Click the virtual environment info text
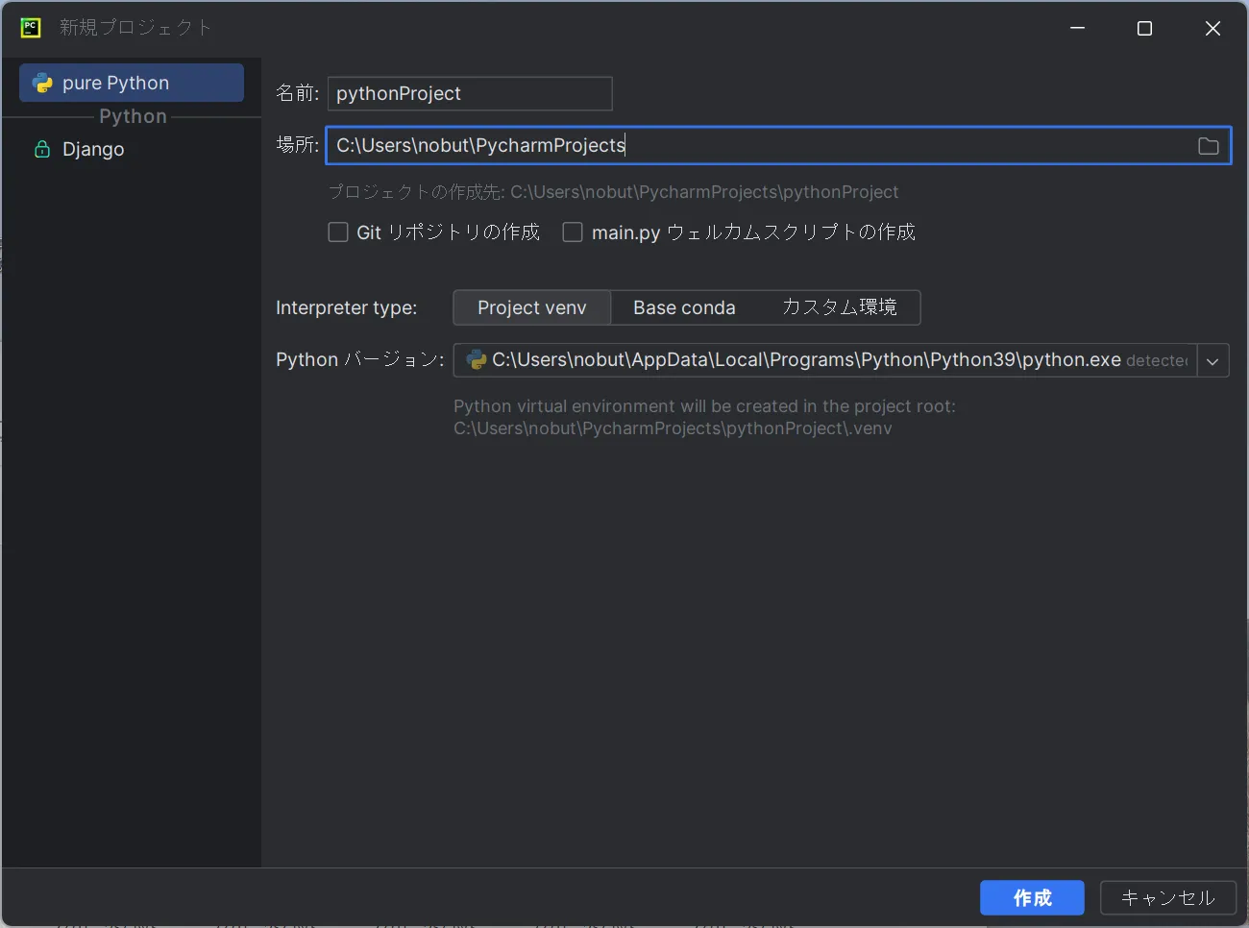The width and height of the screenshot is (1249, 928). [x=704, y=417]
